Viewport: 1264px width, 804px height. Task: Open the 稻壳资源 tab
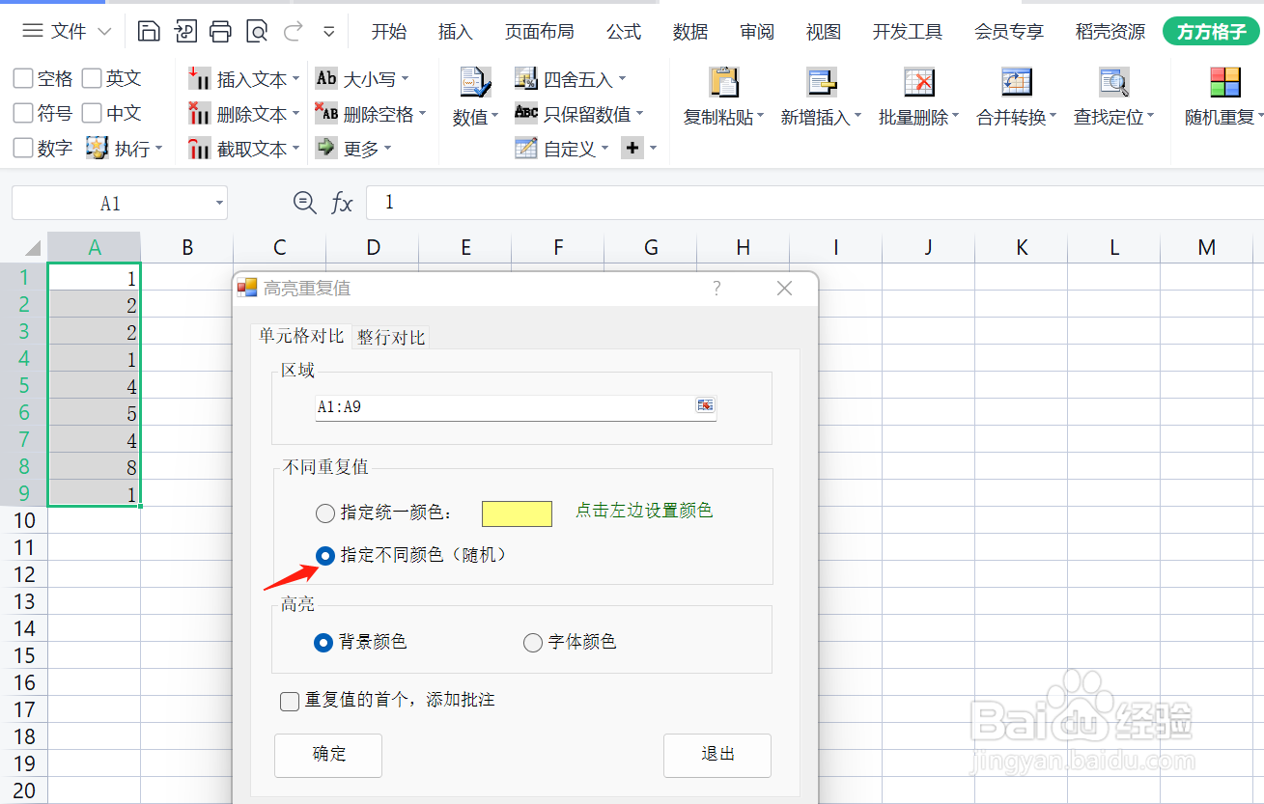coord(1110,32)
